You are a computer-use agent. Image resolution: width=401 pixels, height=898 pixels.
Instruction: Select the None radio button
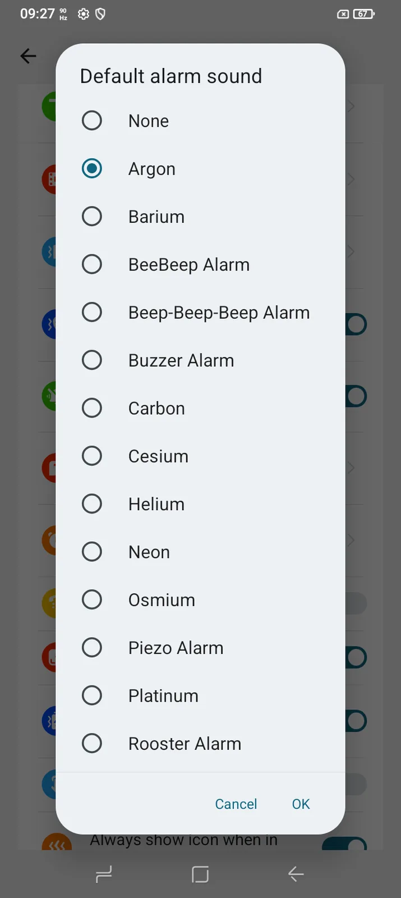pyautogui.click(x=92, y=121)
